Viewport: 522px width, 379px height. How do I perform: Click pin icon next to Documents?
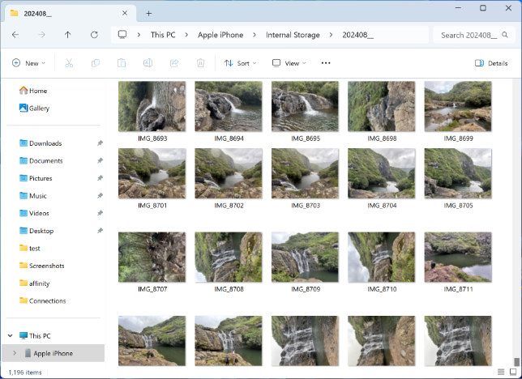[100, 160]
